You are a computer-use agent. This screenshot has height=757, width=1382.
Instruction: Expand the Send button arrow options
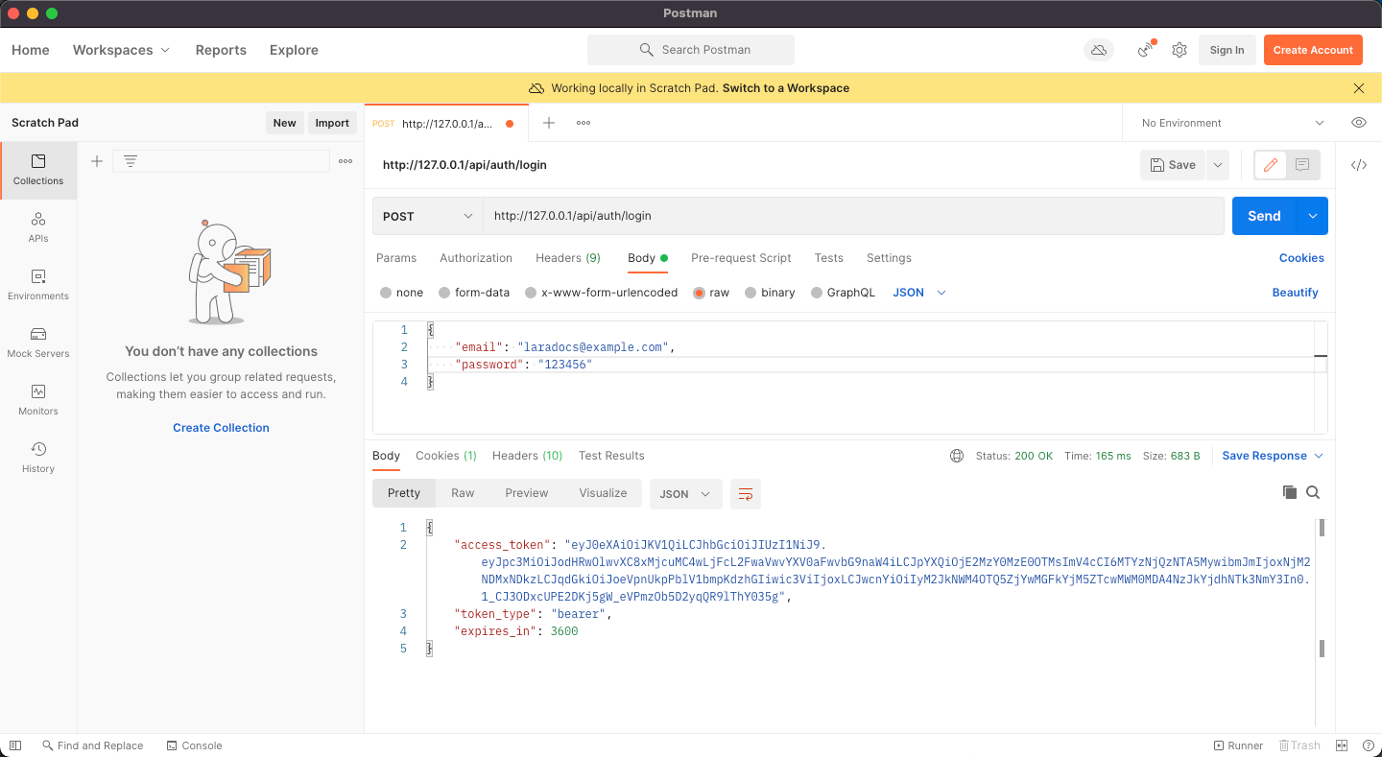click(x=1312, y=216)
